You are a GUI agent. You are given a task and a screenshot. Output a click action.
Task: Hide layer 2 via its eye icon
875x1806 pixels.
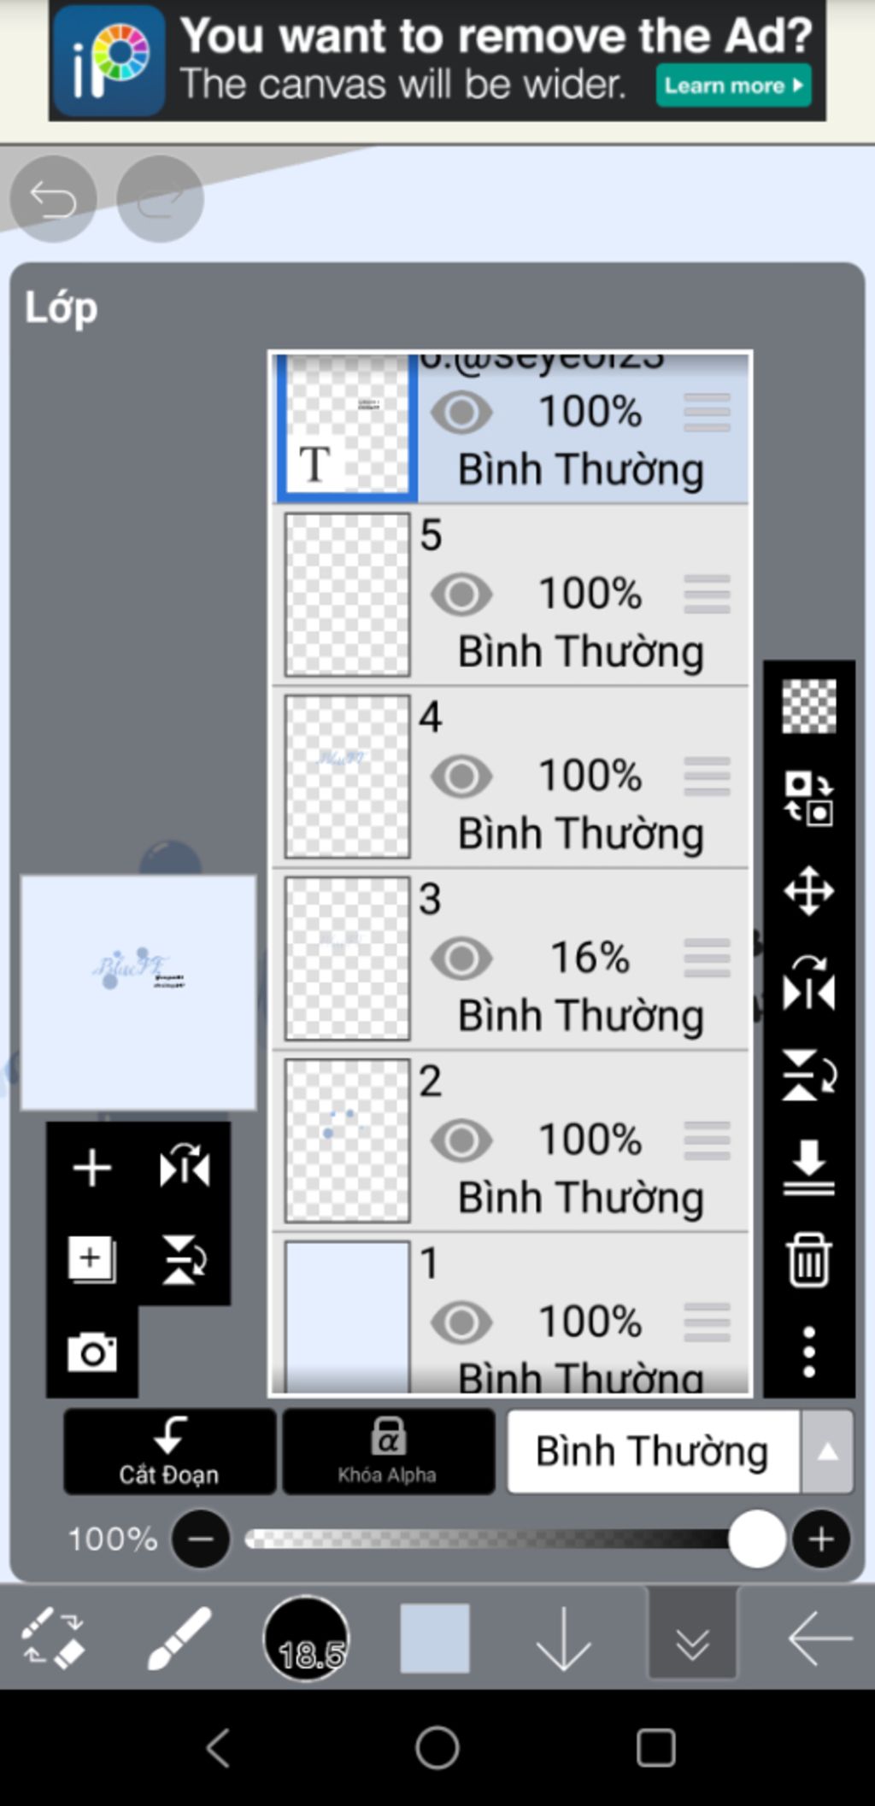point(461,1140)
